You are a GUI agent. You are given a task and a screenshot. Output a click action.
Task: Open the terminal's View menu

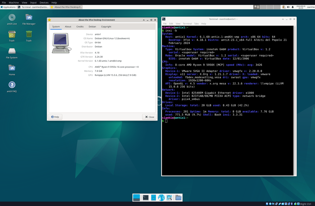(178, 24)
